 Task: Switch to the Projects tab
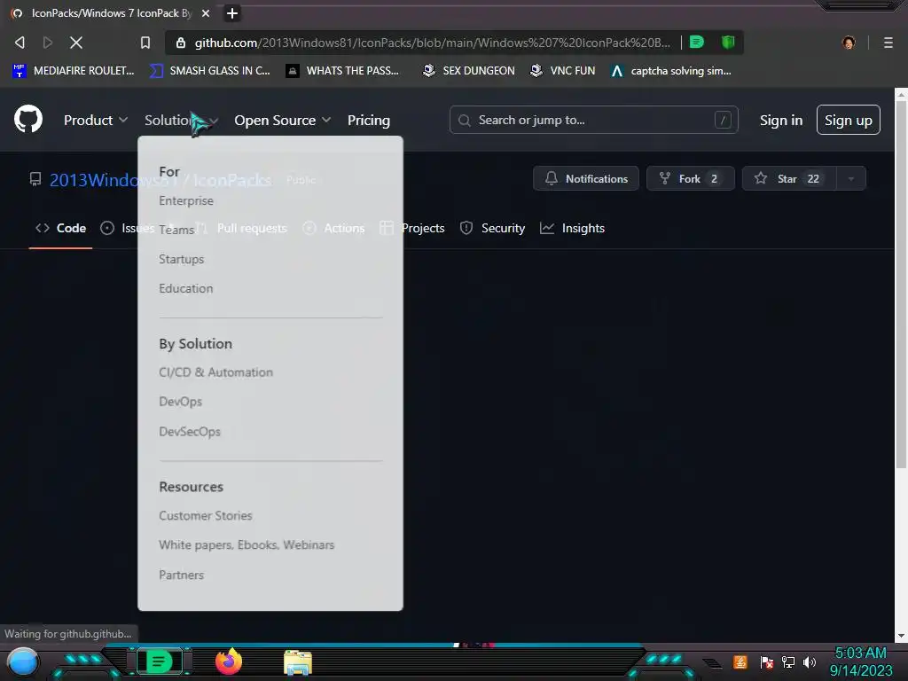412,228
